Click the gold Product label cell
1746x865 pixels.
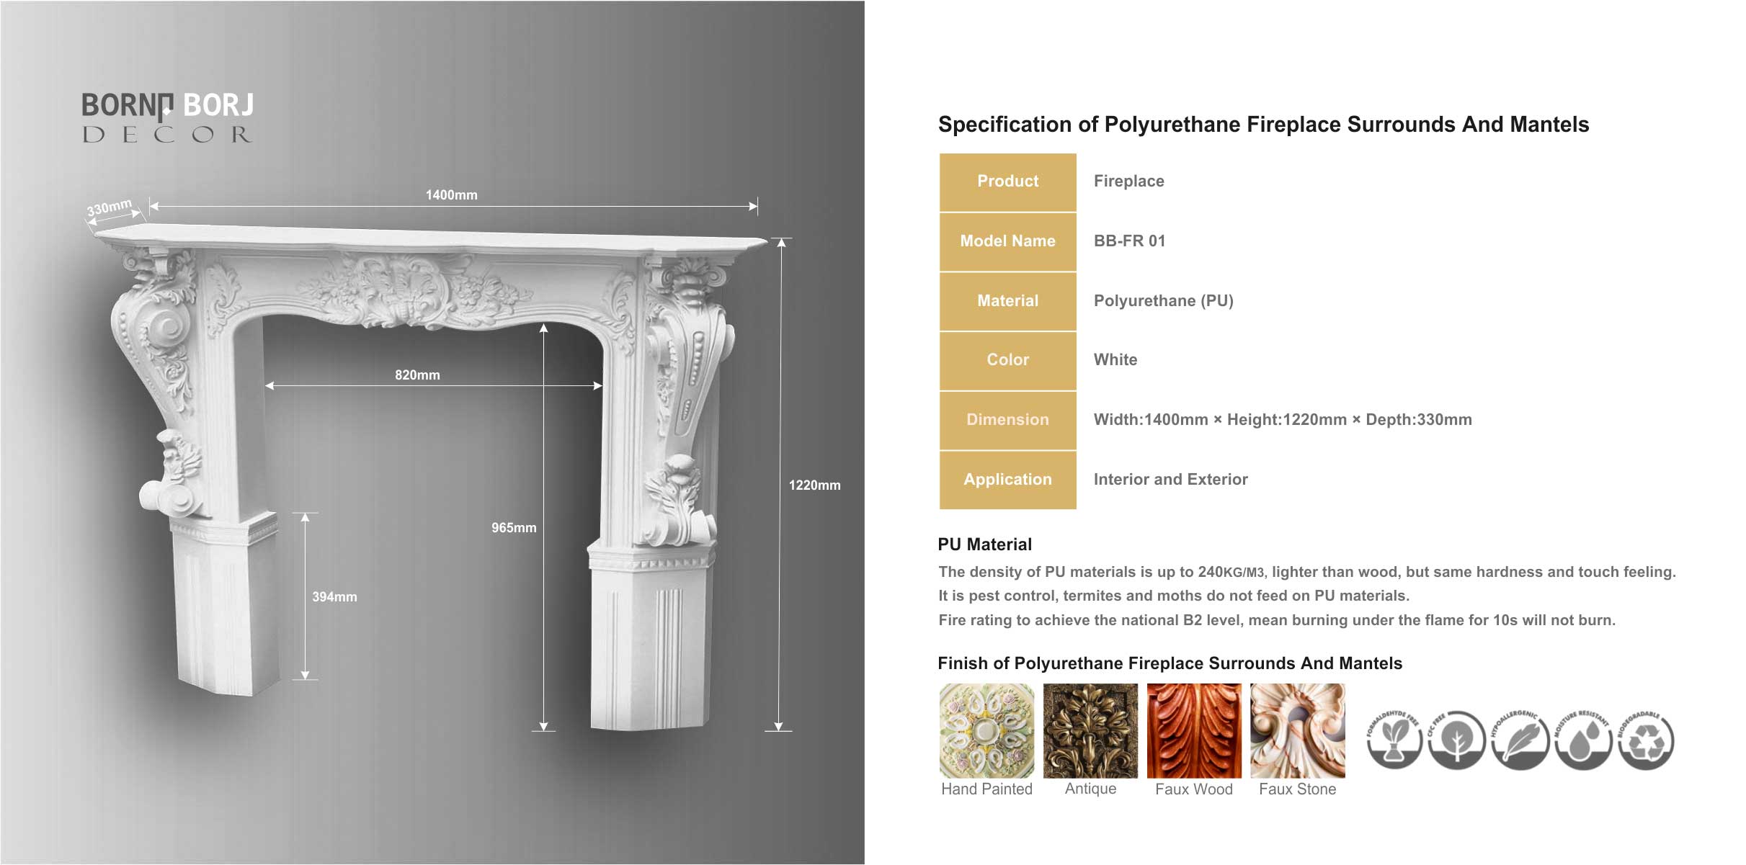pos(1007,181)
